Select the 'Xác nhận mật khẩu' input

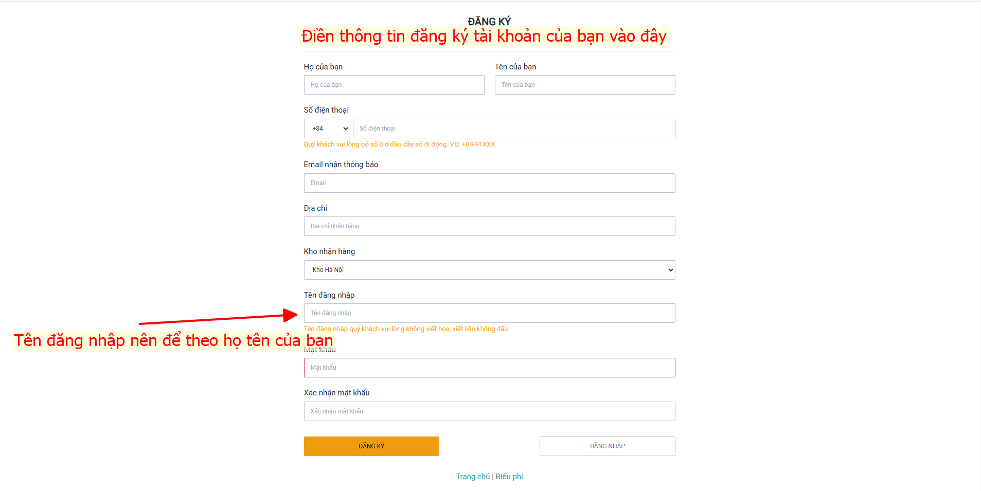[x=489, y=411]
